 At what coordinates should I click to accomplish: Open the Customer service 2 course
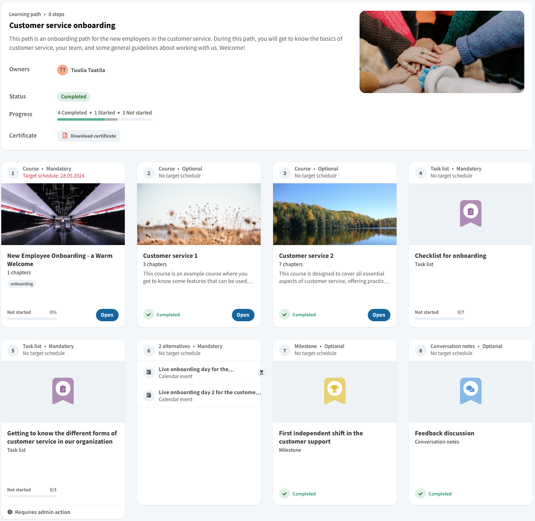pos(378,315)
